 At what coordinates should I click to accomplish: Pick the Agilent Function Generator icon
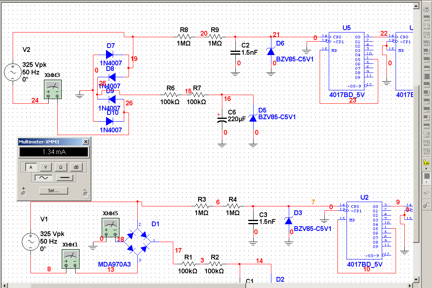(426, 126)
